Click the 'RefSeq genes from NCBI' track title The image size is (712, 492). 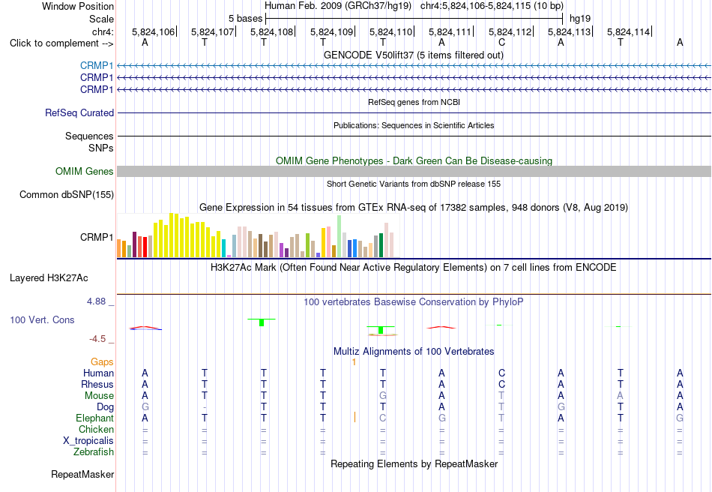[414, 102]
